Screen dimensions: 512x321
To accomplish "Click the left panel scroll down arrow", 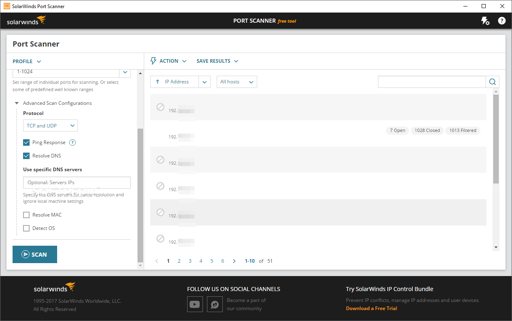I will click(x=141, y=266).
